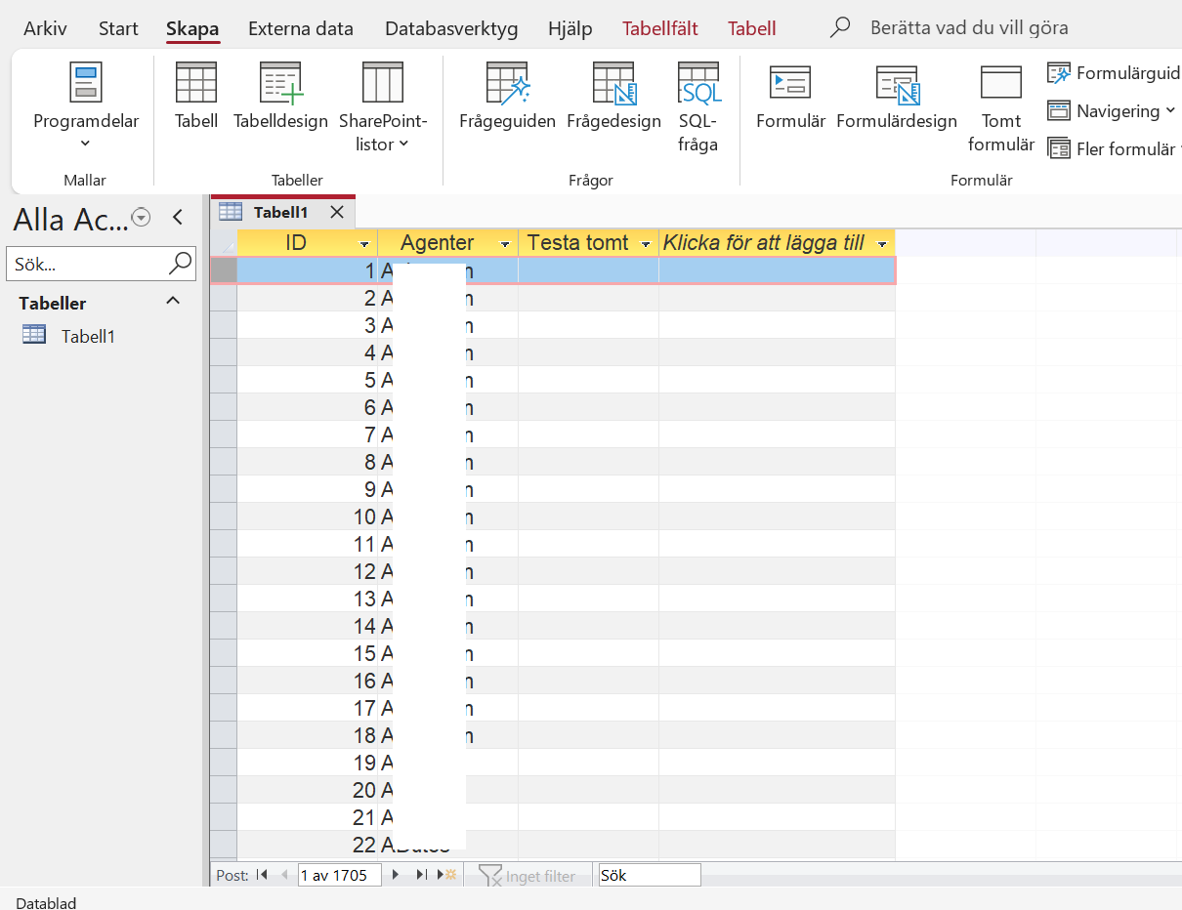
Task: Open the Hjälp ribbon tab
Action: (x=570, y=28)
